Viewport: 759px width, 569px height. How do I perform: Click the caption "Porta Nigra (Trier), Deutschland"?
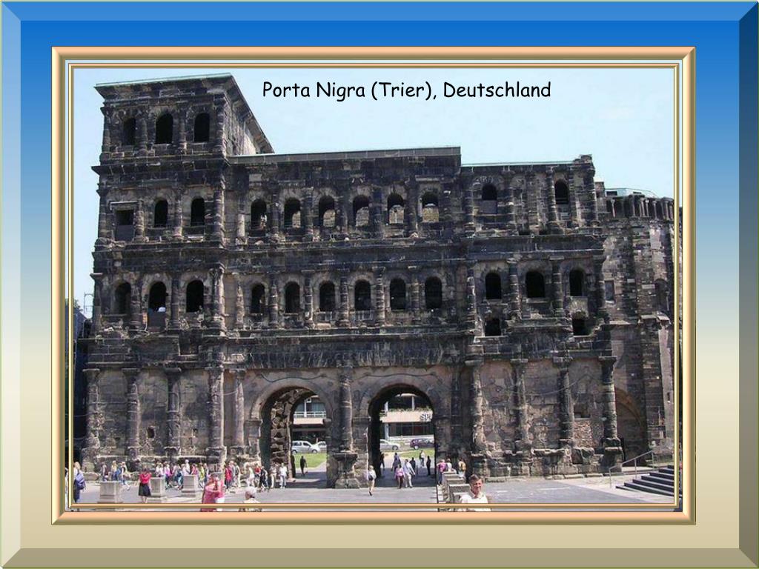pyautogui.click(x=407, y=90)
